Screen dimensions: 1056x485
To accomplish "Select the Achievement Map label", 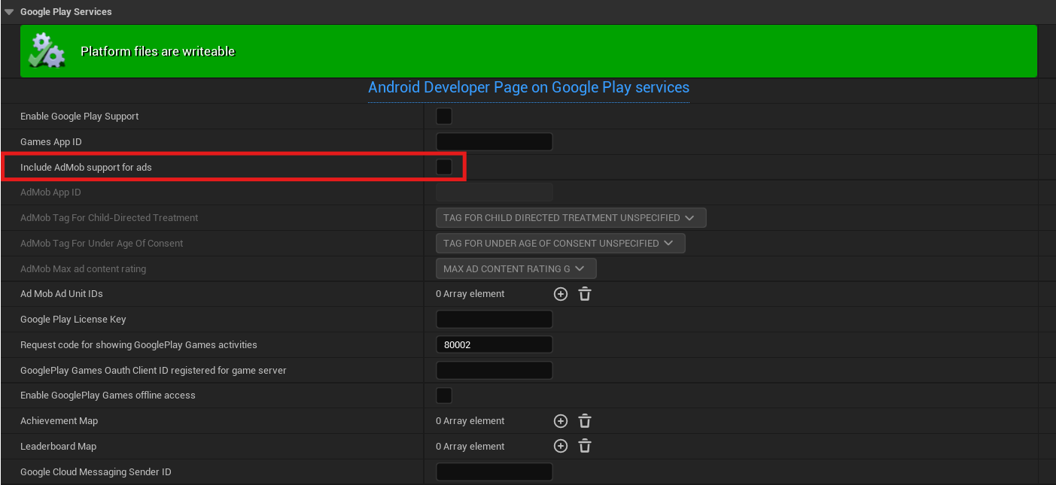I will pos(59,421).
